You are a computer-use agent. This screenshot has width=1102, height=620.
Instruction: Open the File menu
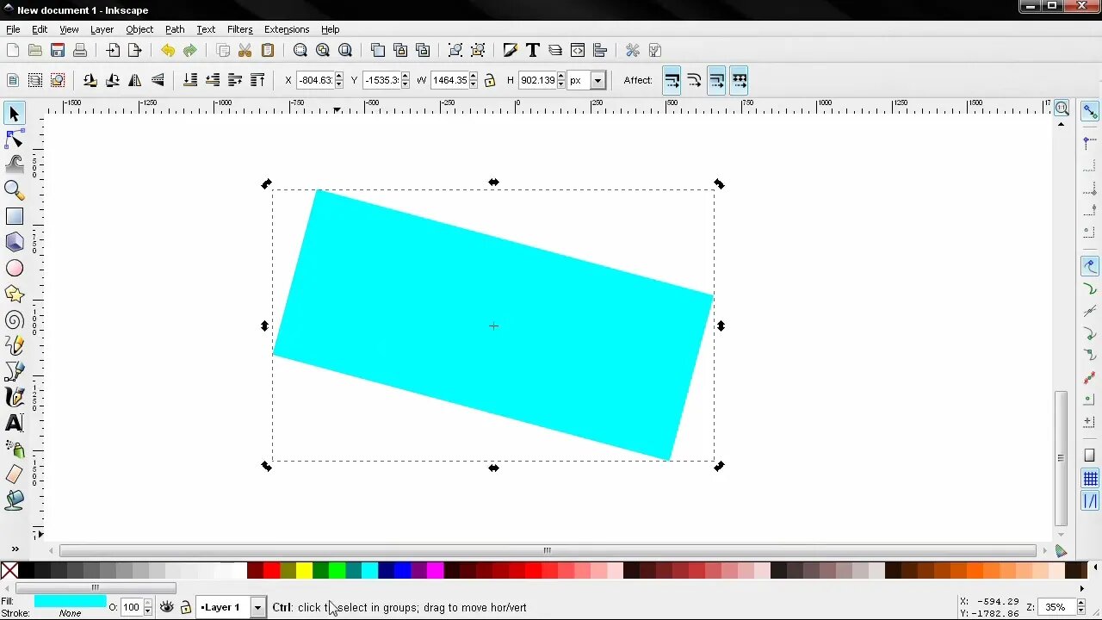[x=13, y=29]
